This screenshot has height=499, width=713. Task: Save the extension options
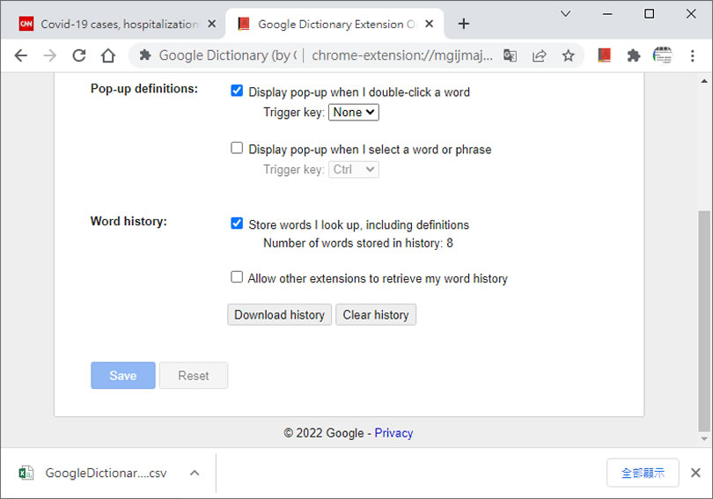point(122,376)
